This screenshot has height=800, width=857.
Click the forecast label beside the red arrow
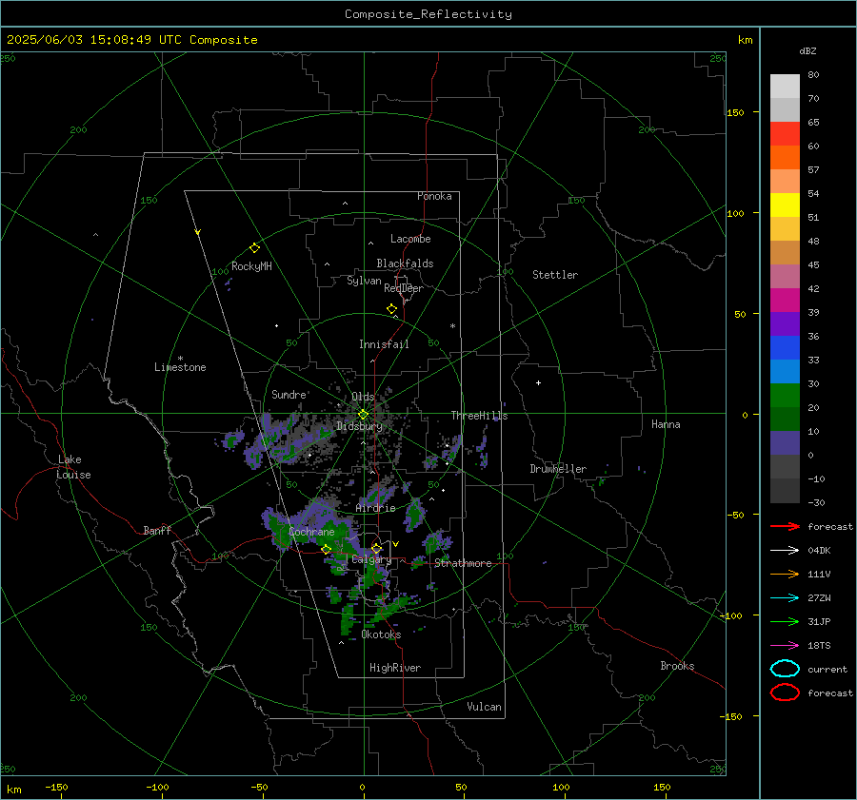pos(830,526)
